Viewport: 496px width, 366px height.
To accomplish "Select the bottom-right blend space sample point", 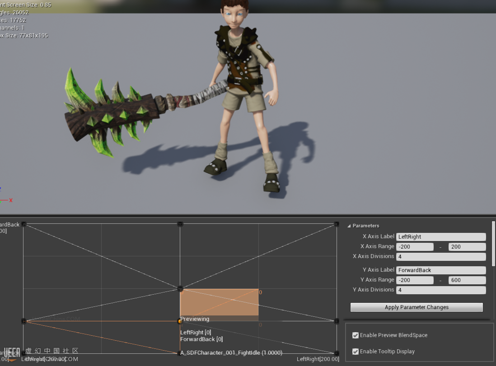I will pyautogui.click(x=336, y=353).
